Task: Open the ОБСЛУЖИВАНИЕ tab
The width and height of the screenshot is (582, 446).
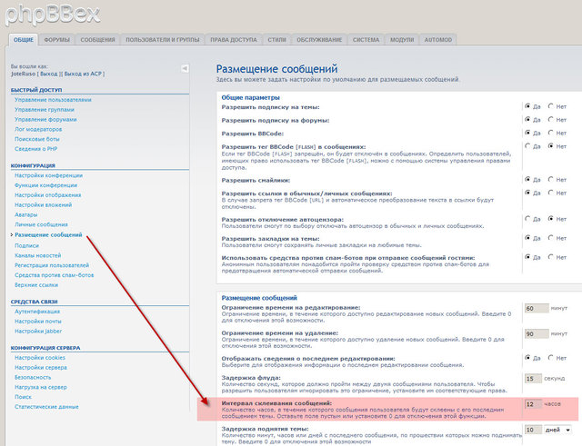Action: coord(319,40)
